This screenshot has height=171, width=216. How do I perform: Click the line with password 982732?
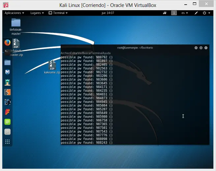tap(87, 72)
